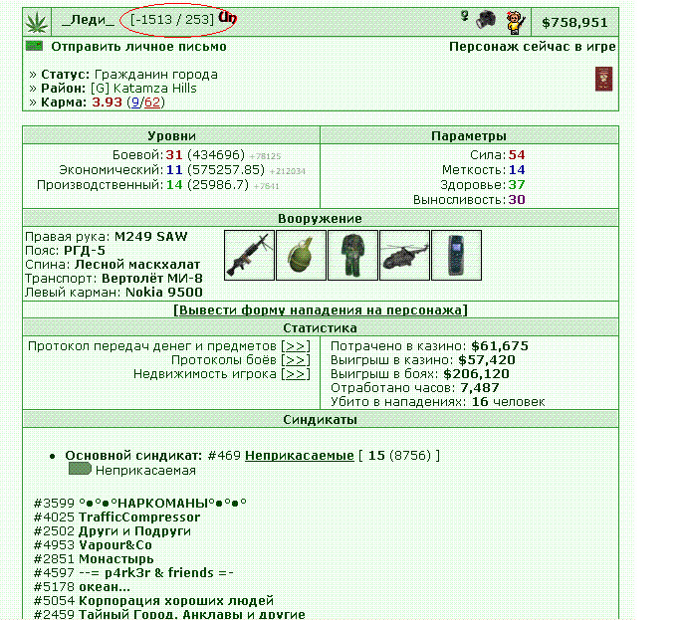Select the Nokia 9500 phone image
Screen dimensions: 684x620
click(456, 255)
